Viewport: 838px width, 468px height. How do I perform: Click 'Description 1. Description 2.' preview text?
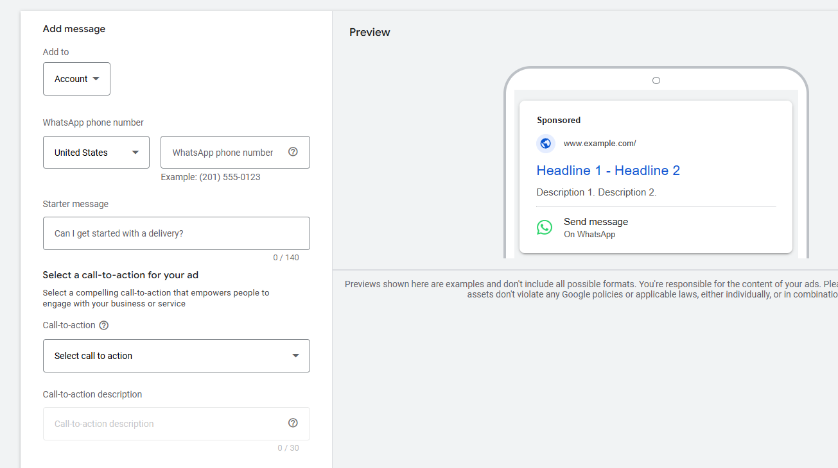pyautogui.click(x=596, y=192)
